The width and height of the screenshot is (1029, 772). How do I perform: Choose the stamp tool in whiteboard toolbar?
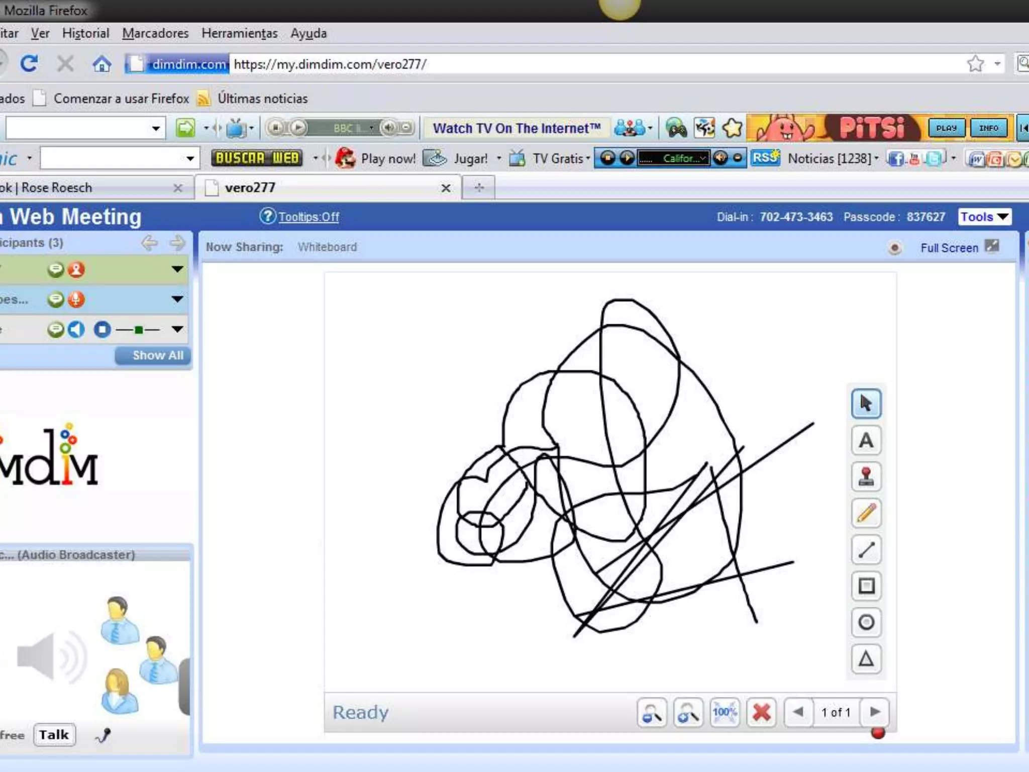866,477
